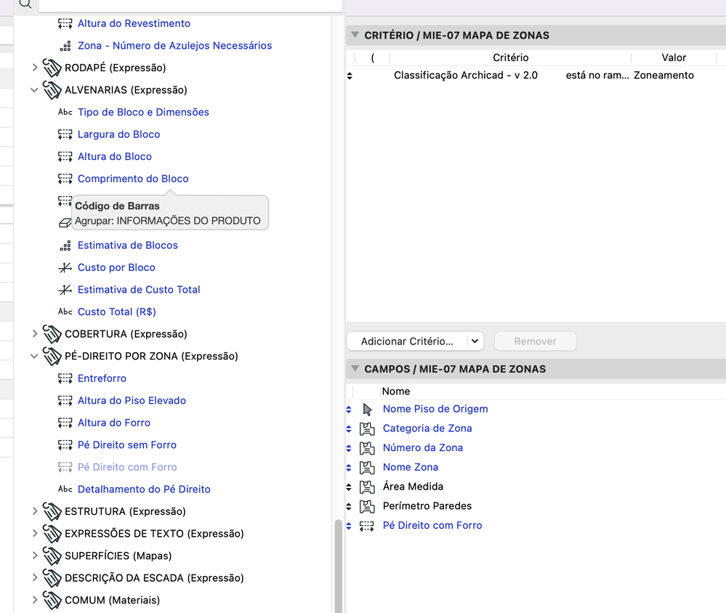Viewport: 726px width, 613px height.
Task: Click integer icon beside Estimativa de Blocos
Action: (65, 245)
